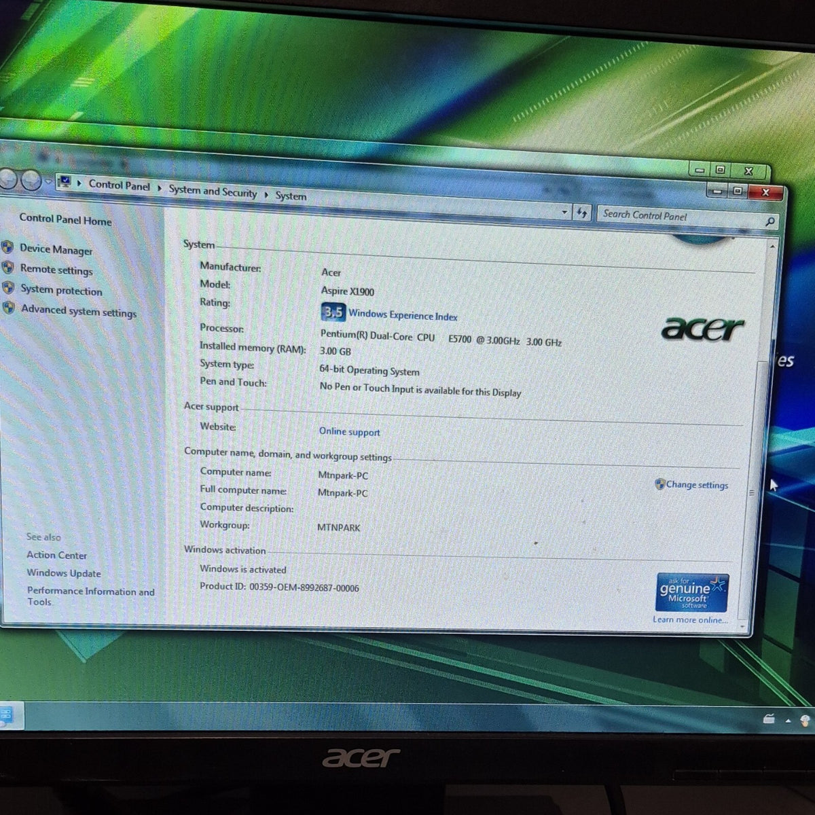Open the address bar history dropdown
Screen dimensions: 815x815
tap(564, 212)
